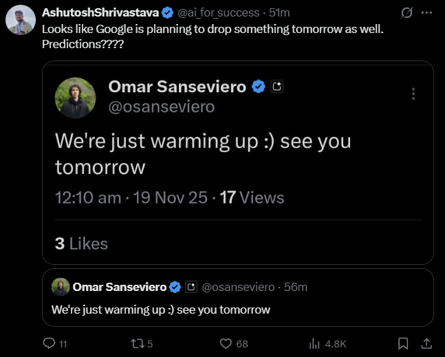The height and width of the screenshot is (357, 445).
Task: Like the post with 68 likes
Action: tap(225, 343)
